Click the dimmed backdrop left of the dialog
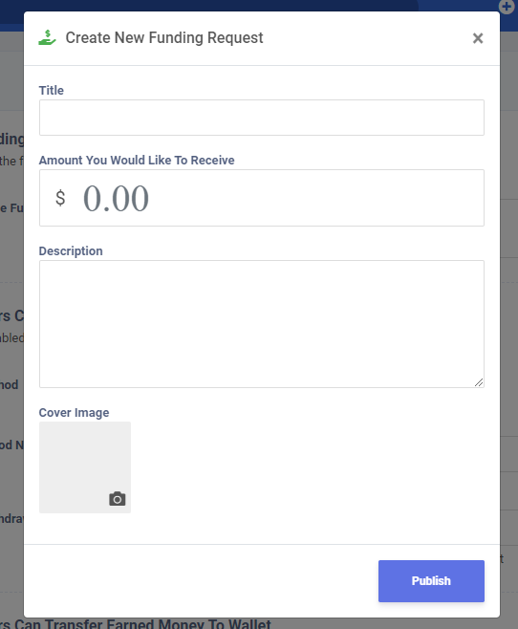This screenshot has height=629, width=518. (x=11, y=261)
